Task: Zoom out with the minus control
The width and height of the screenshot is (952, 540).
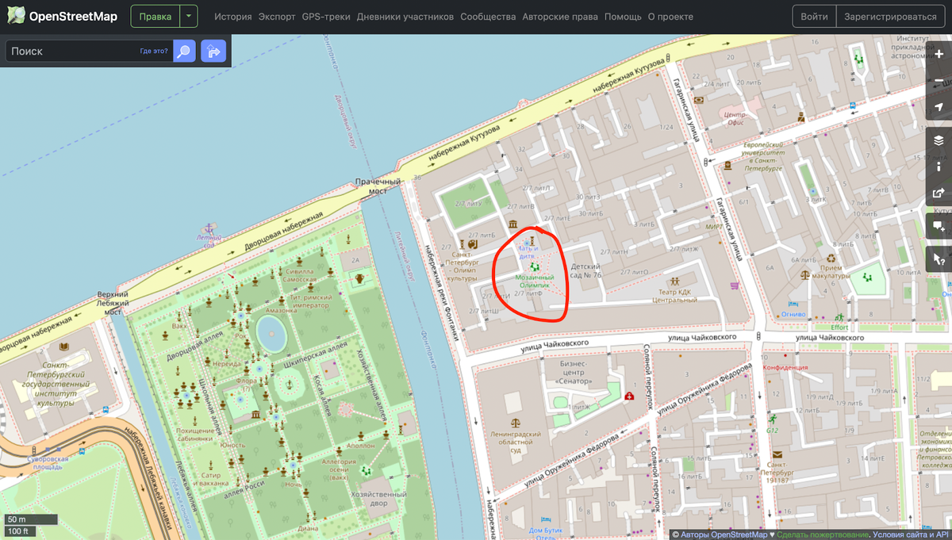Action: point(939,81)
